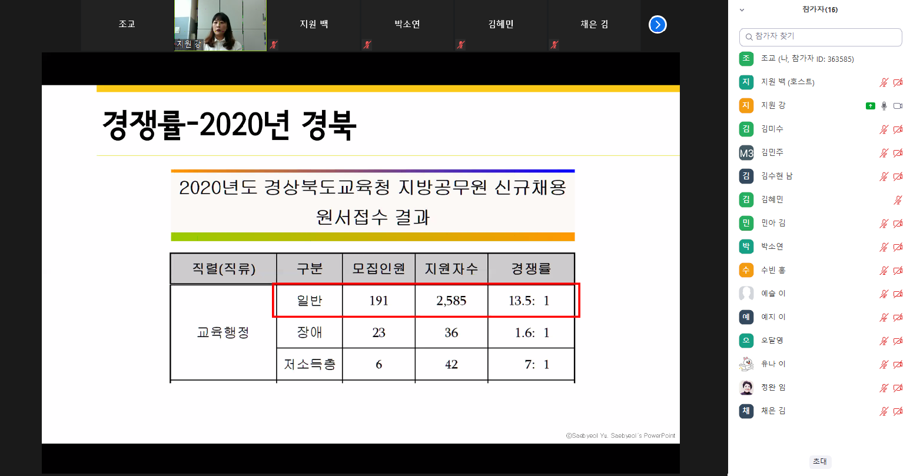
Task: Select 예지 이 in participant list
Action: click(773, 317)
